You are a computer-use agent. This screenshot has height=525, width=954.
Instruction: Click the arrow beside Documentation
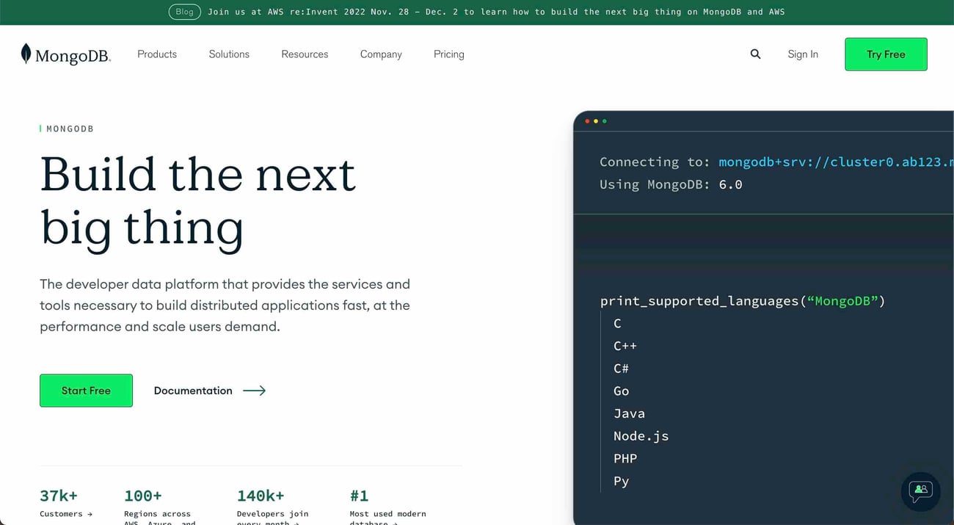[254, 391]
